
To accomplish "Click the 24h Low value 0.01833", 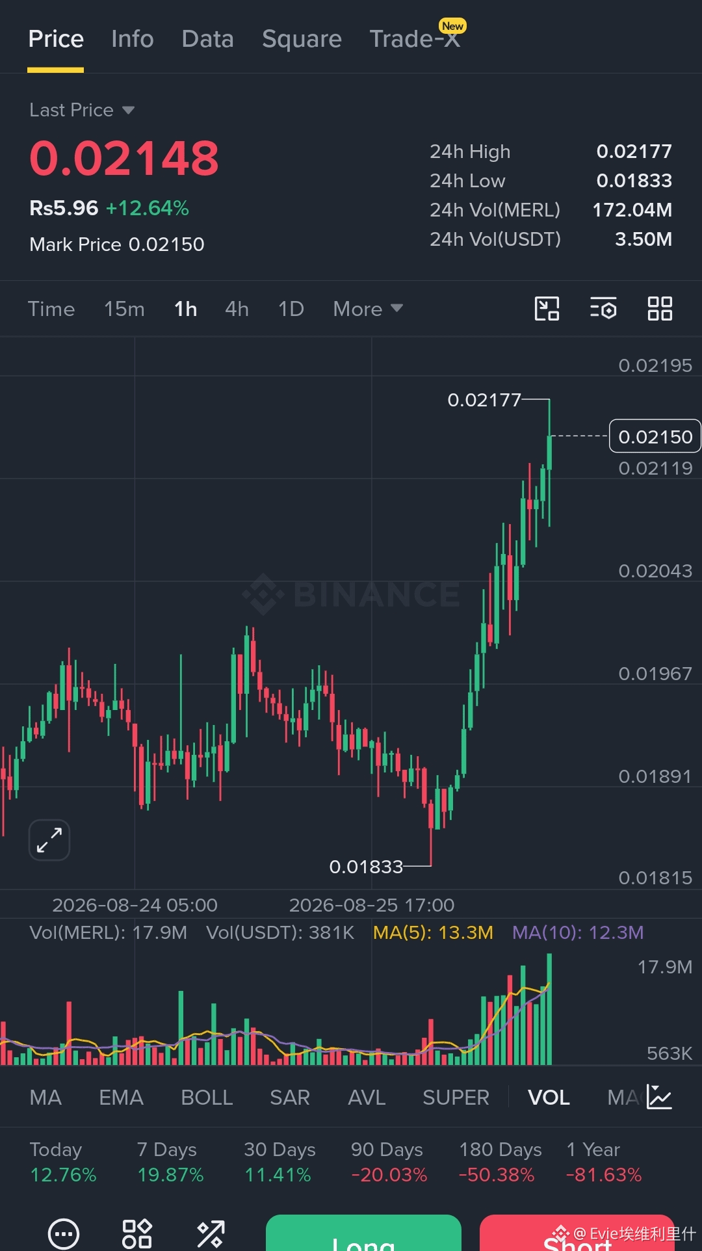I will click(x=634, y=181).
